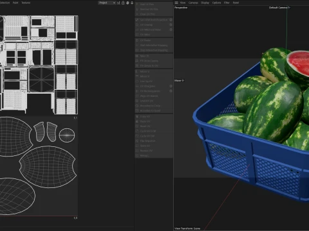The width and height of the screenshot is (309, 231).
Task: Open the Project dropdown in the toolbar
Action: pos(107,3)
